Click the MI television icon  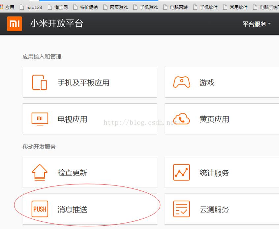coord(40,119)
